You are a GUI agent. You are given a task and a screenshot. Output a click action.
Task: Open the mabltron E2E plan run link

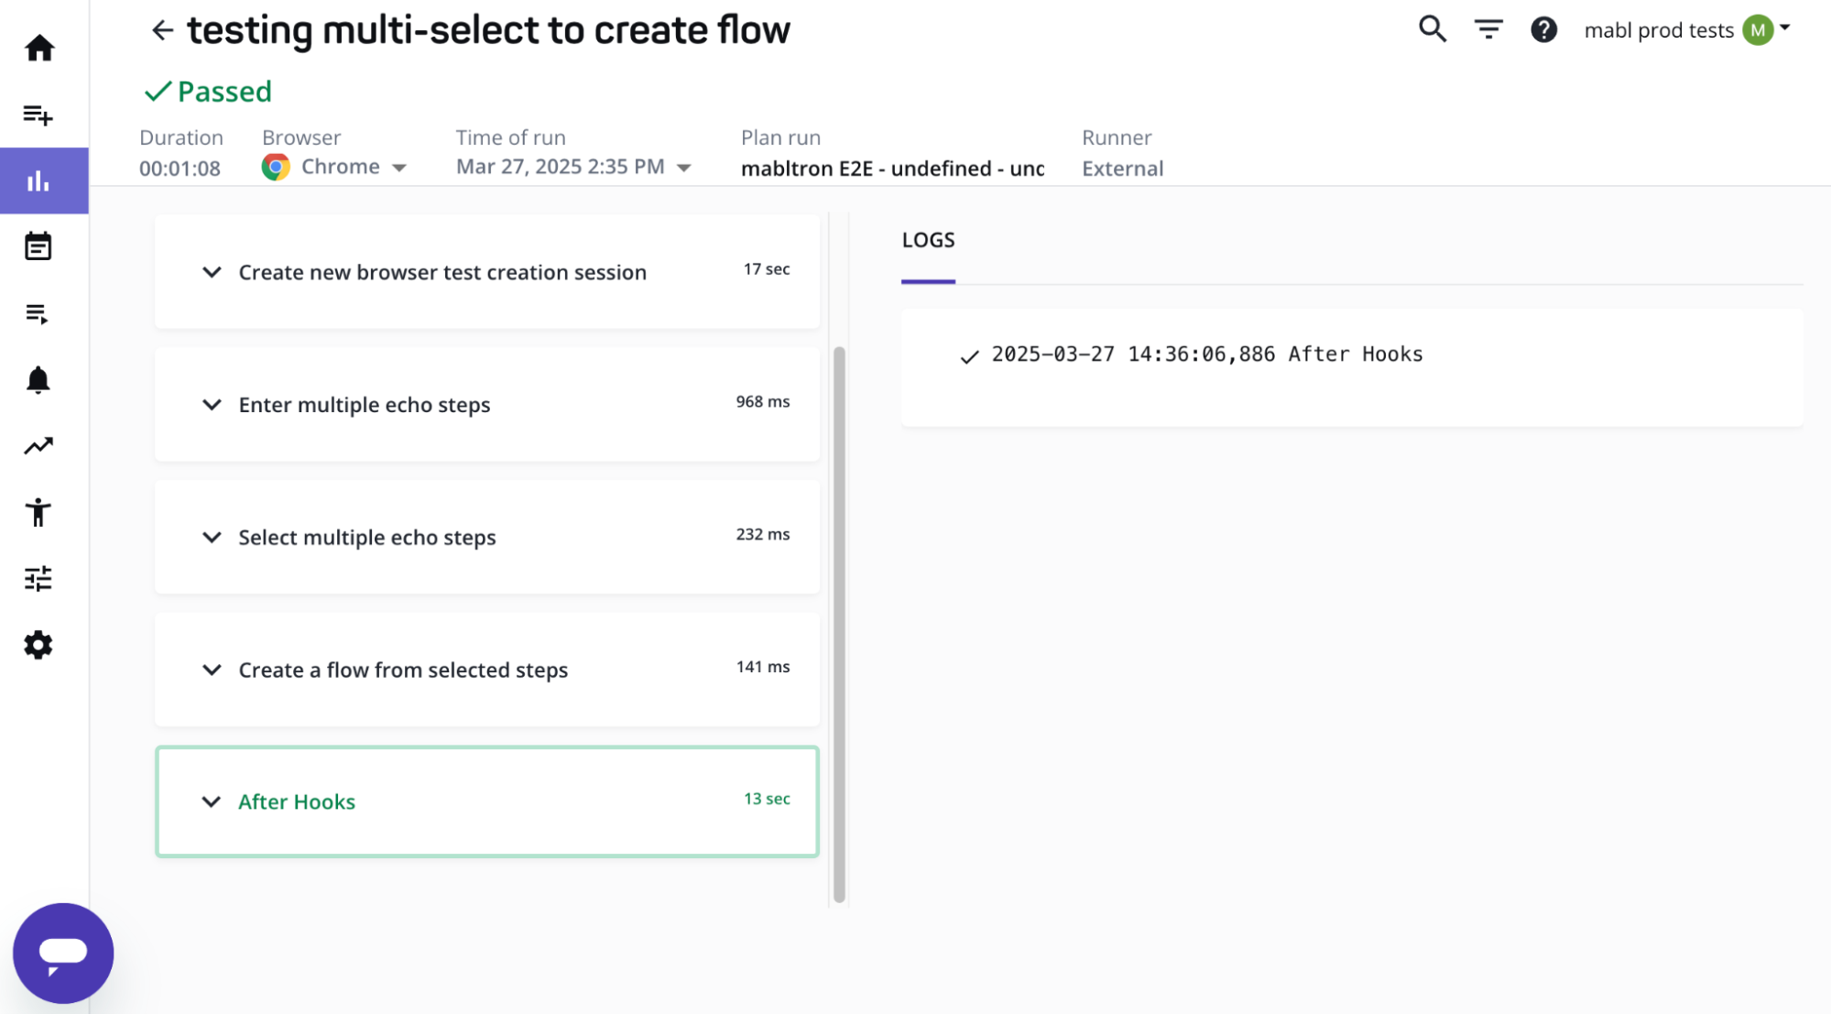click(x=892, y=169)
